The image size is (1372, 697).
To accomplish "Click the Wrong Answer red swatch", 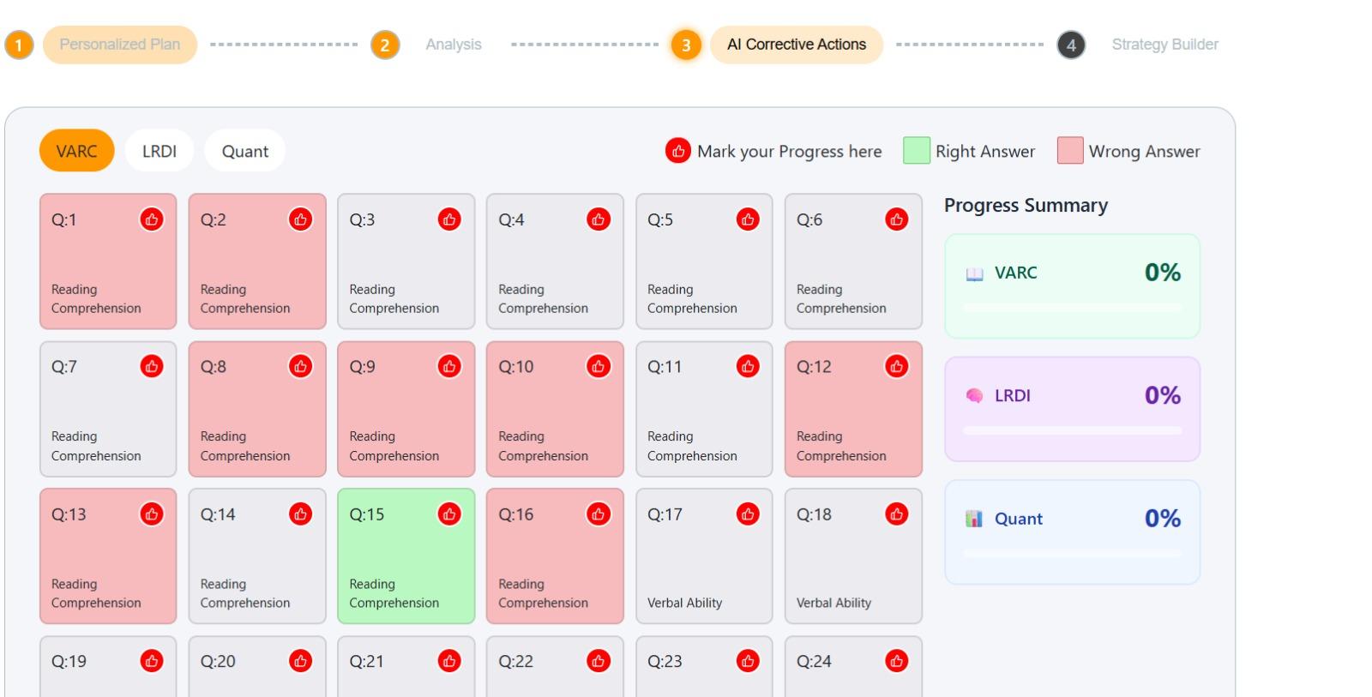I will click(x=1070, y=151).
